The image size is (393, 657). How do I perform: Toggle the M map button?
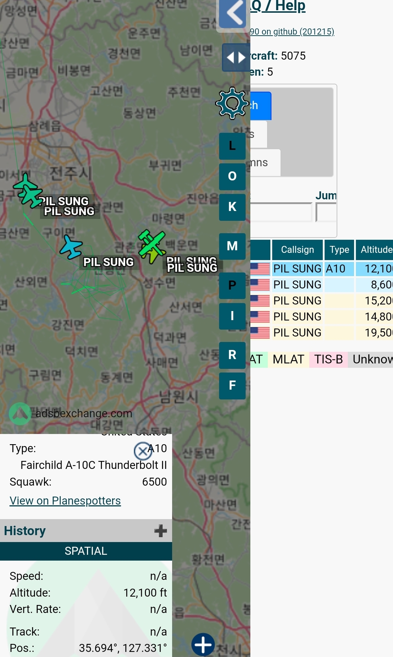232,246
